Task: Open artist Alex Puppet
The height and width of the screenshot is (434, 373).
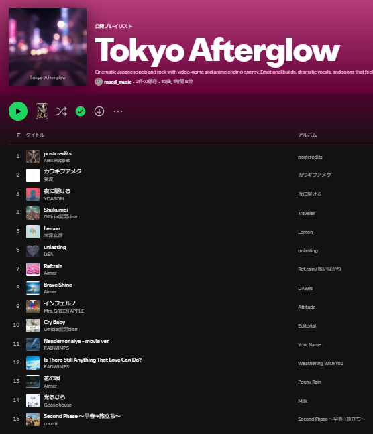Action: point(57,161)
